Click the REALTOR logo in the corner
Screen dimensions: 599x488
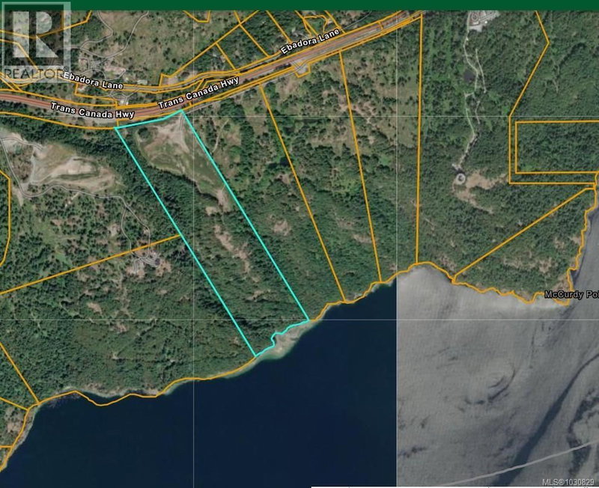pyautogui.click(x=35, y=41)
